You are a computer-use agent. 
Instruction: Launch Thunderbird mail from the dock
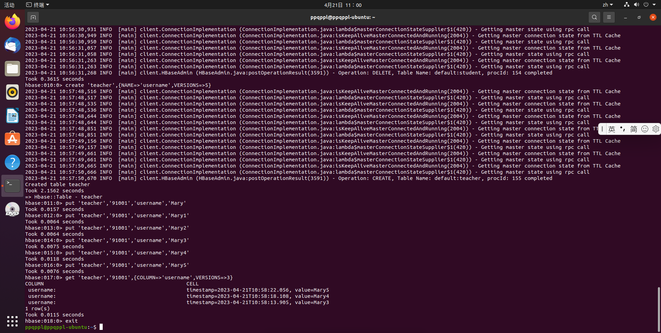click(x=12, y=45)
